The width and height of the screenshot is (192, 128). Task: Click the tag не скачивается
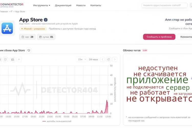[160, 74]
